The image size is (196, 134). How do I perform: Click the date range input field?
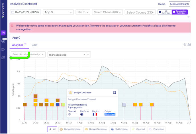point(26,12)
